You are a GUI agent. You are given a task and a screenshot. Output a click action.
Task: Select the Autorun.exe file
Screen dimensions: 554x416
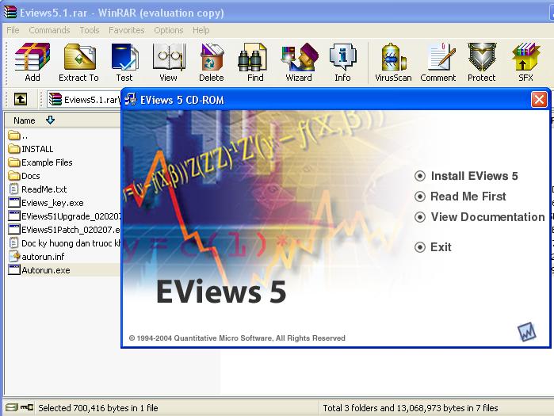(39, 270)
